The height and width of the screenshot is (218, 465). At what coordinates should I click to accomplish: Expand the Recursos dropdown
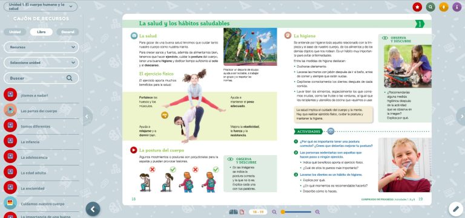(41, 47)
